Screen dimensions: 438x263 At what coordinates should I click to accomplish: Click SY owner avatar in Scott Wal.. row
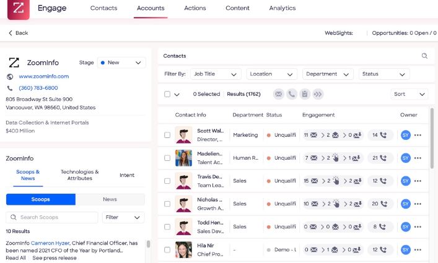pos(406,135)
